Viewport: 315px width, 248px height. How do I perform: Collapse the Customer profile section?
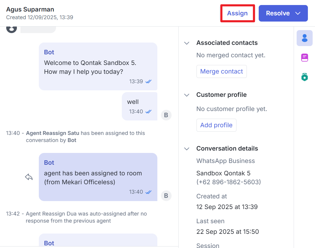point(187,95)
